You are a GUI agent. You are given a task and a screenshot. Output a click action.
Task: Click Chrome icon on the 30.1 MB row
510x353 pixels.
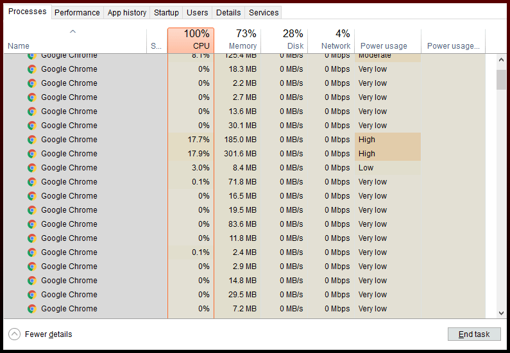[x=31, y=126]
